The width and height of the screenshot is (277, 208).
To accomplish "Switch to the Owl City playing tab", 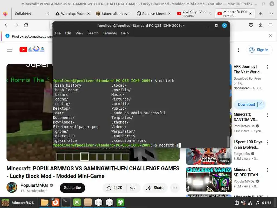I will (192, 14).
